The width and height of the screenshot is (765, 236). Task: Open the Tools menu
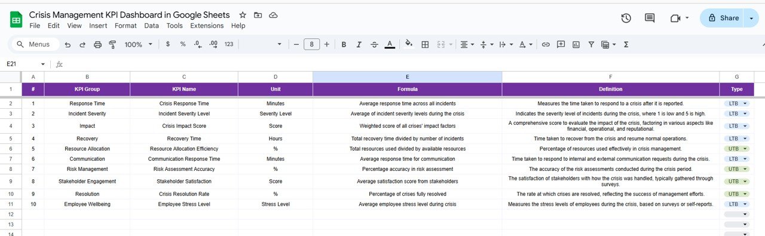(175, 26)
